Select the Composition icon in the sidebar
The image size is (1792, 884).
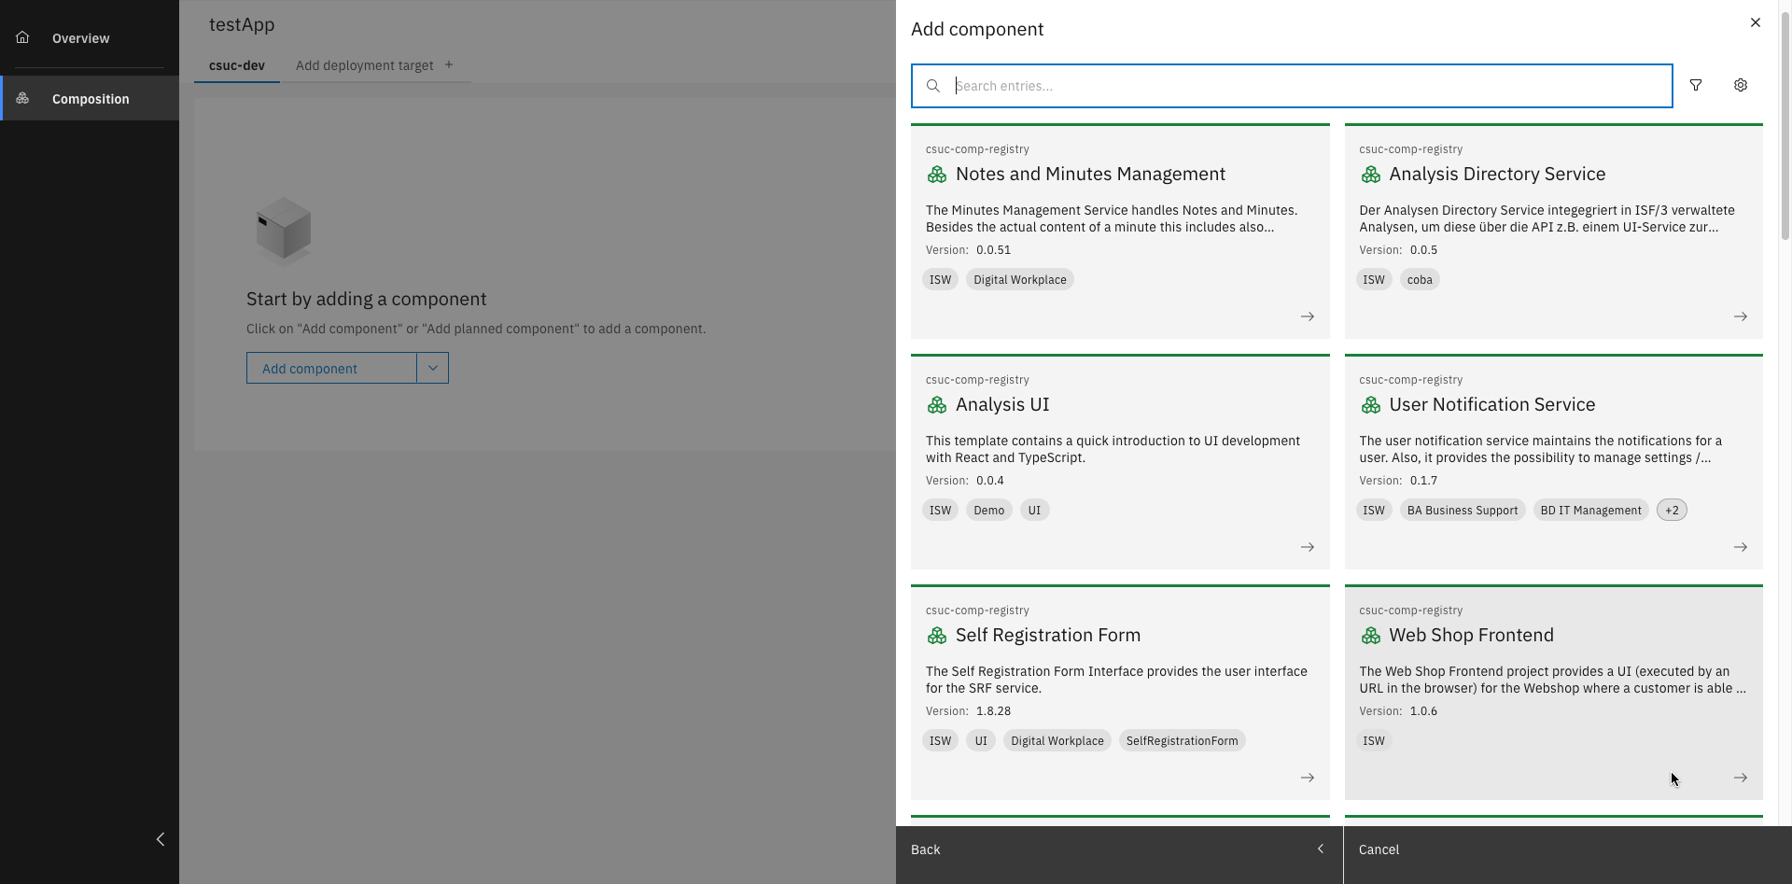[22, 98]
